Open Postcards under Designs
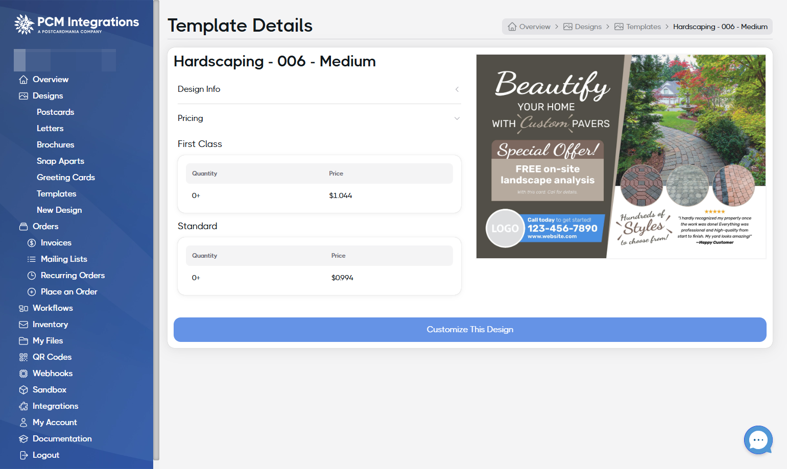 pyautogui.click(x=55, y=112)
